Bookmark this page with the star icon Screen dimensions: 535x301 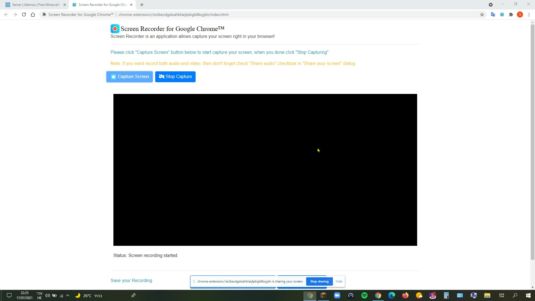pos(482,14)
